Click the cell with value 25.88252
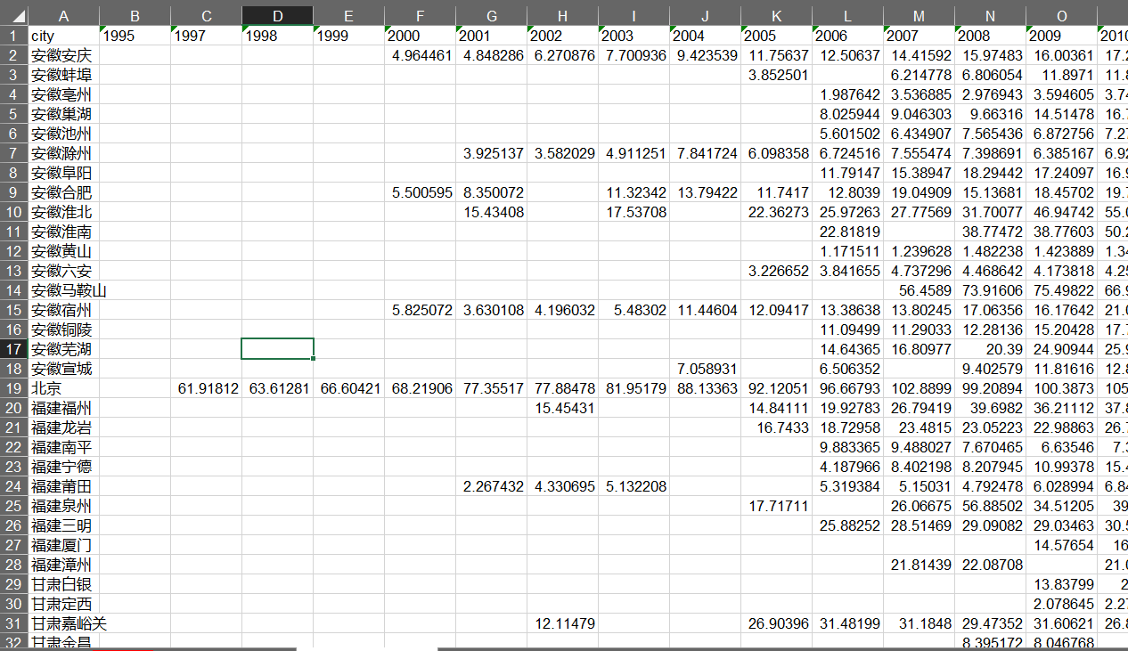The height and width of the screenshot is (651, 1128). click(847, 525)
